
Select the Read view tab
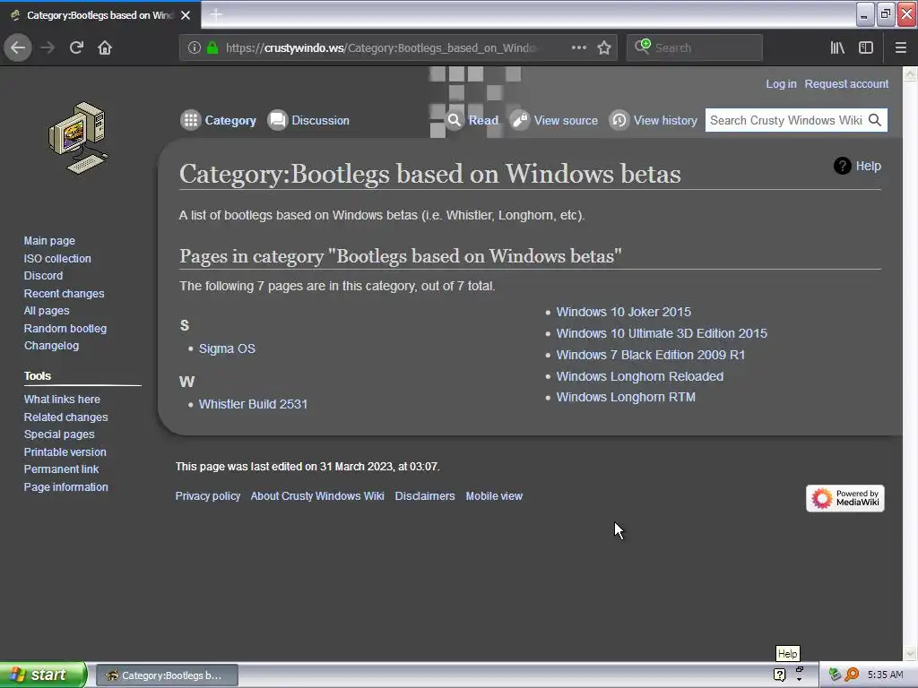(472, 121)
